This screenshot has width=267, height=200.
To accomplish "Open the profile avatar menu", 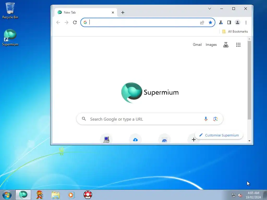I will [237, 22].
